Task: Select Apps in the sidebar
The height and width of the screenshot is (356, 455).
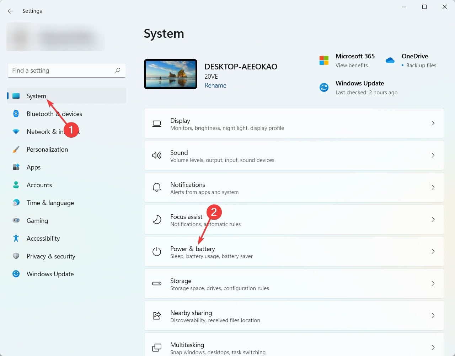Action: coord(34,167)
